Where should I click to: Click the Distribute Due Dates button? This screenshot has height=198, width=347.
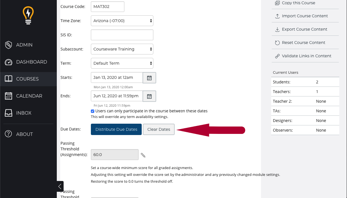(116, 129)
